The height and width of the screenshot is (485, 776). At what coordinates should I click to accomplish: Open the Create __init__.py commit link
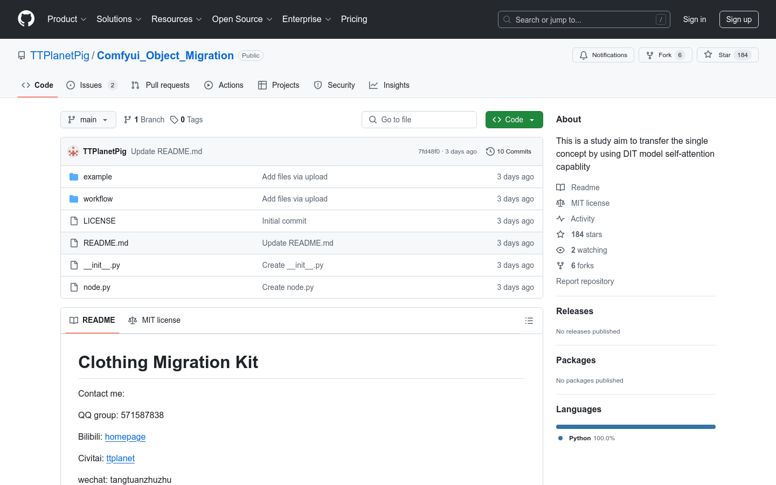293,265
